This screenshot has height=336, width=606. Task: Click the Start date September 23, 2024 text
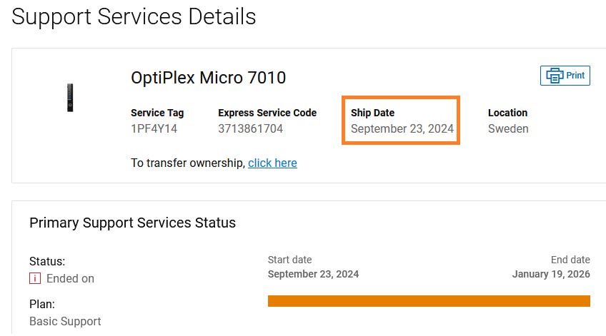click(313, 274)
